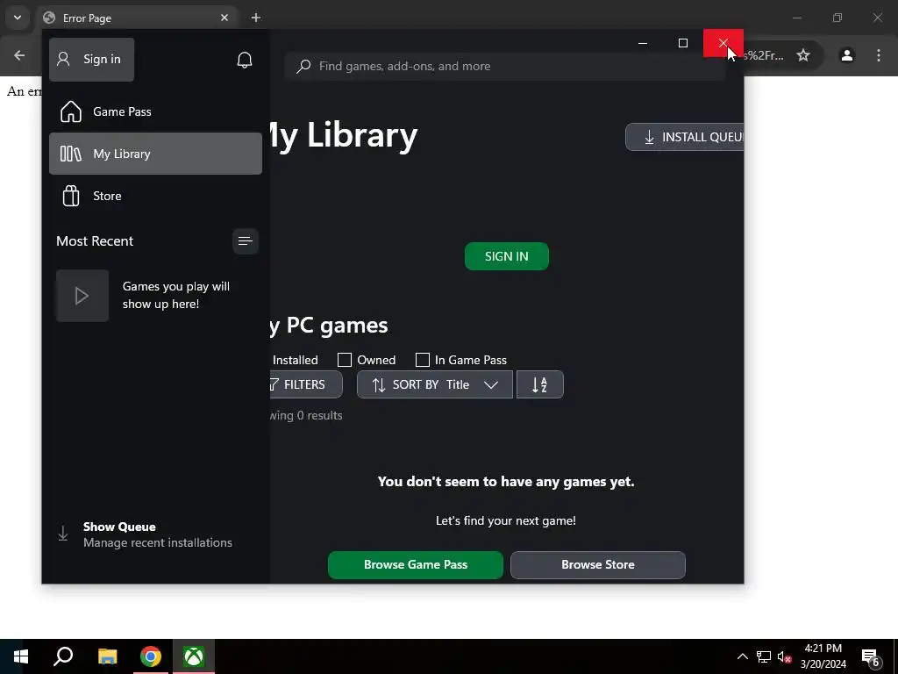Check the In Game Pass checkbox
Image resolution: width=898 pixels, height=674 pixels.
pos(422,360)
